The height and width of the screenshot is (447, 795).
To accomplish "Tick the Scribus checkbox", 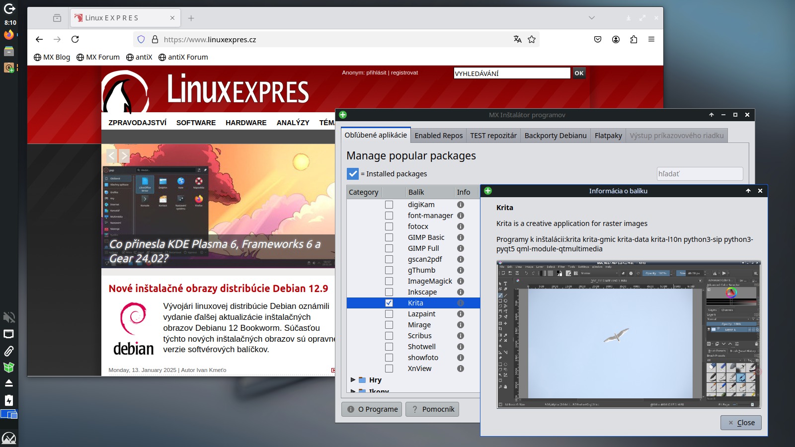I will 389,336.
